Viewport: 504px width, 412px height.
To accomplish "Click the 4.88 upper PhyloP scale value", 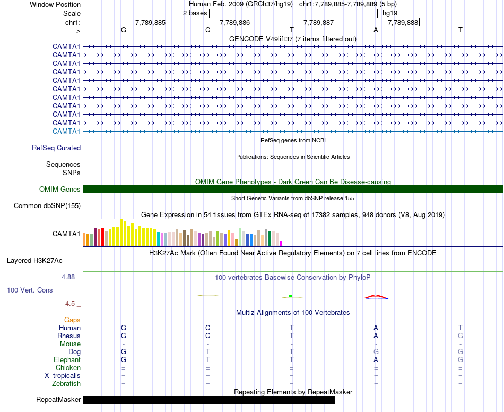I will click(68, 277).
